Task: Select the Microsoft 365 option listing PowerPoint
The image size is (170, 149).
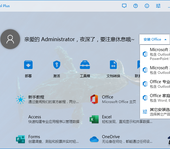Action: tap(155, 54)
